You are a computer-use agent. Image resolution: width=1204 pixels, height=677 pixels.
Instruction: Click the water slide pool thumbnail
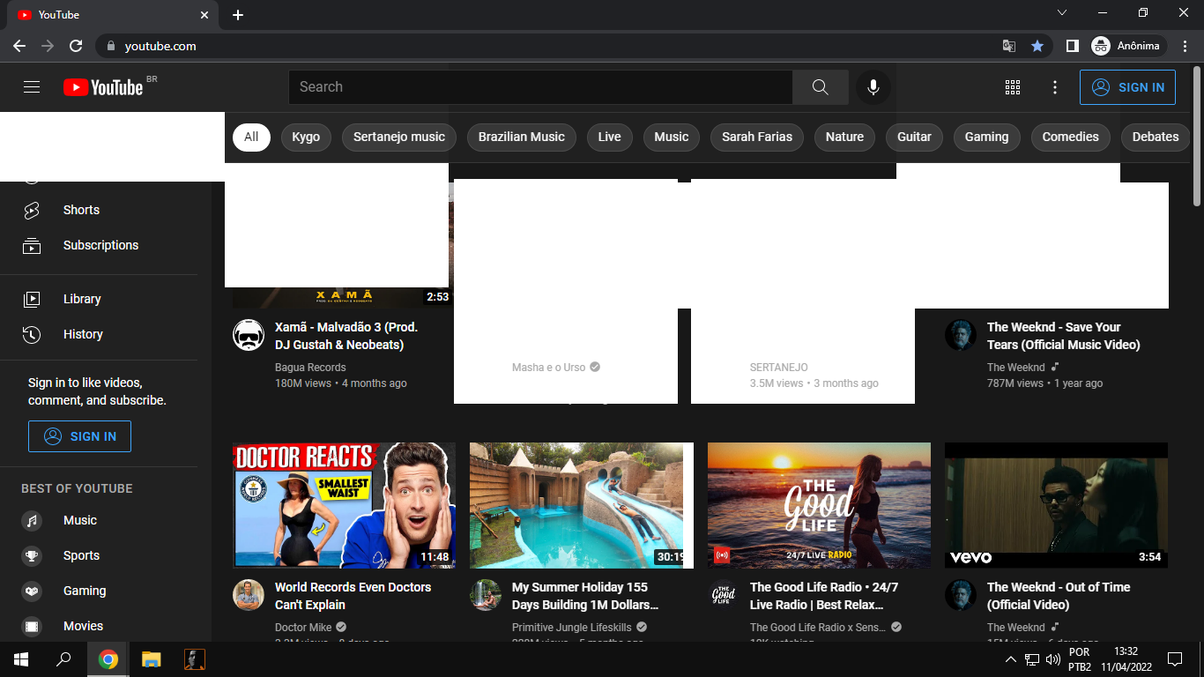(582, 505)
